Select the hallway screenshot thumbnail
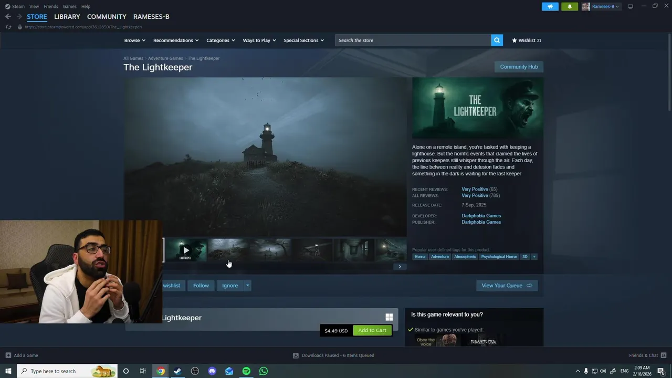This screenshot has height=378, width=672. click(x=354, y=250)
